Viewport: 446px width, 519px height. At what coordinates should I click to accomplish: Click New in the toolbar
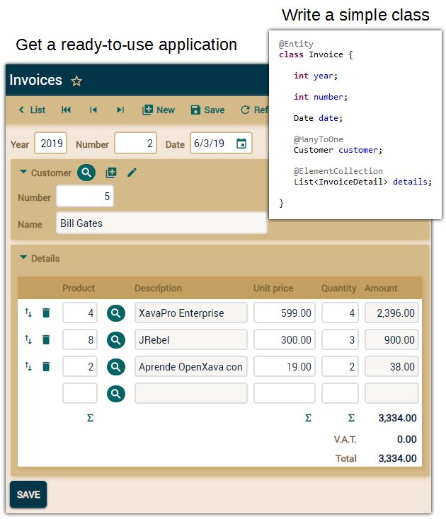click(x=159, y=110)
